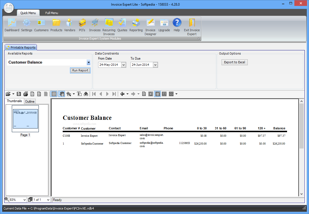
Task: Click Exit Invoice Expert door icon
Action: coord(192,27)
